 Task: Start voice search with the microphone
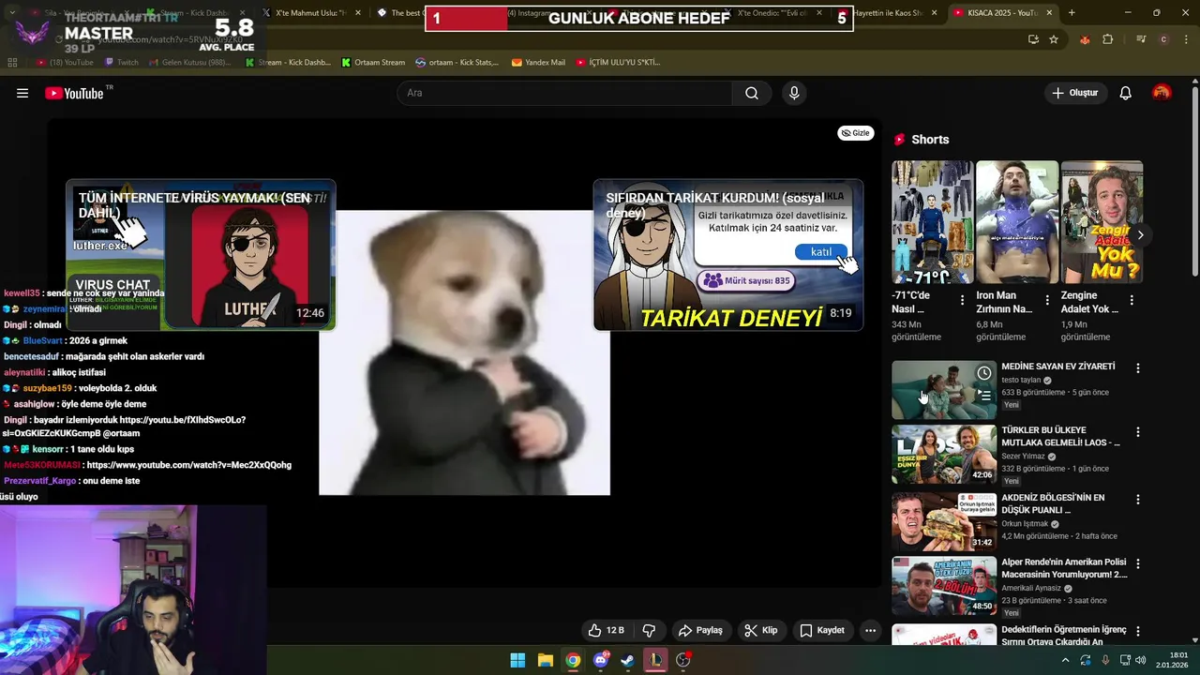tap(794, 93)
